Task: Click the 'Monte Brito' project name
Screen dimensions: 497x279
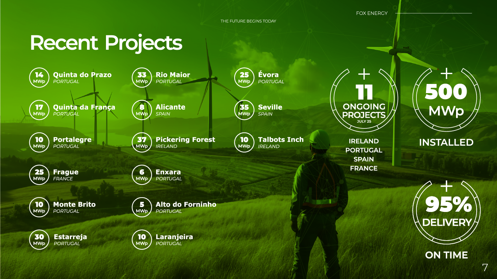Action: pyautogui.click(x=74, y=205)
